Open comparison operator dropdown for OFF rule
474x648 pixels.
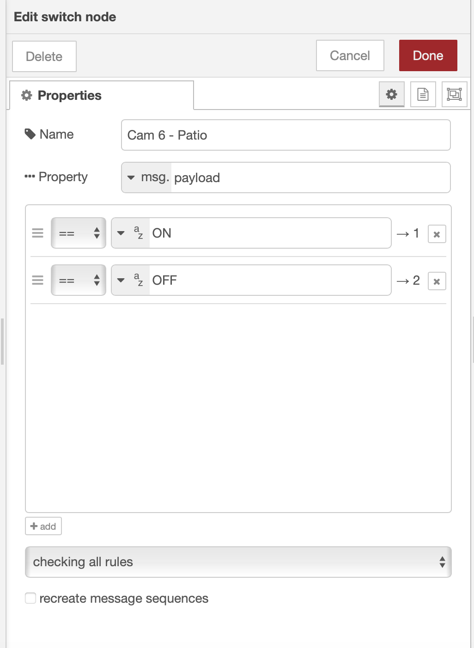point(79,280)
